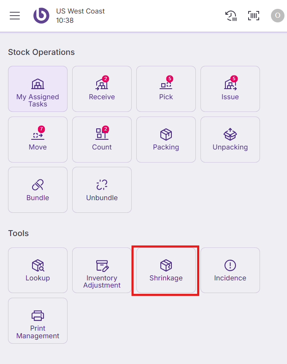Screen dimensions: 287x364
Task: Open the Issue stock tile
Action: click(230, 89)
